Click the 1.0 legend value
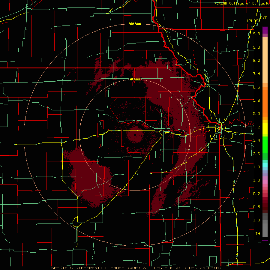 (x=256, y=180)
